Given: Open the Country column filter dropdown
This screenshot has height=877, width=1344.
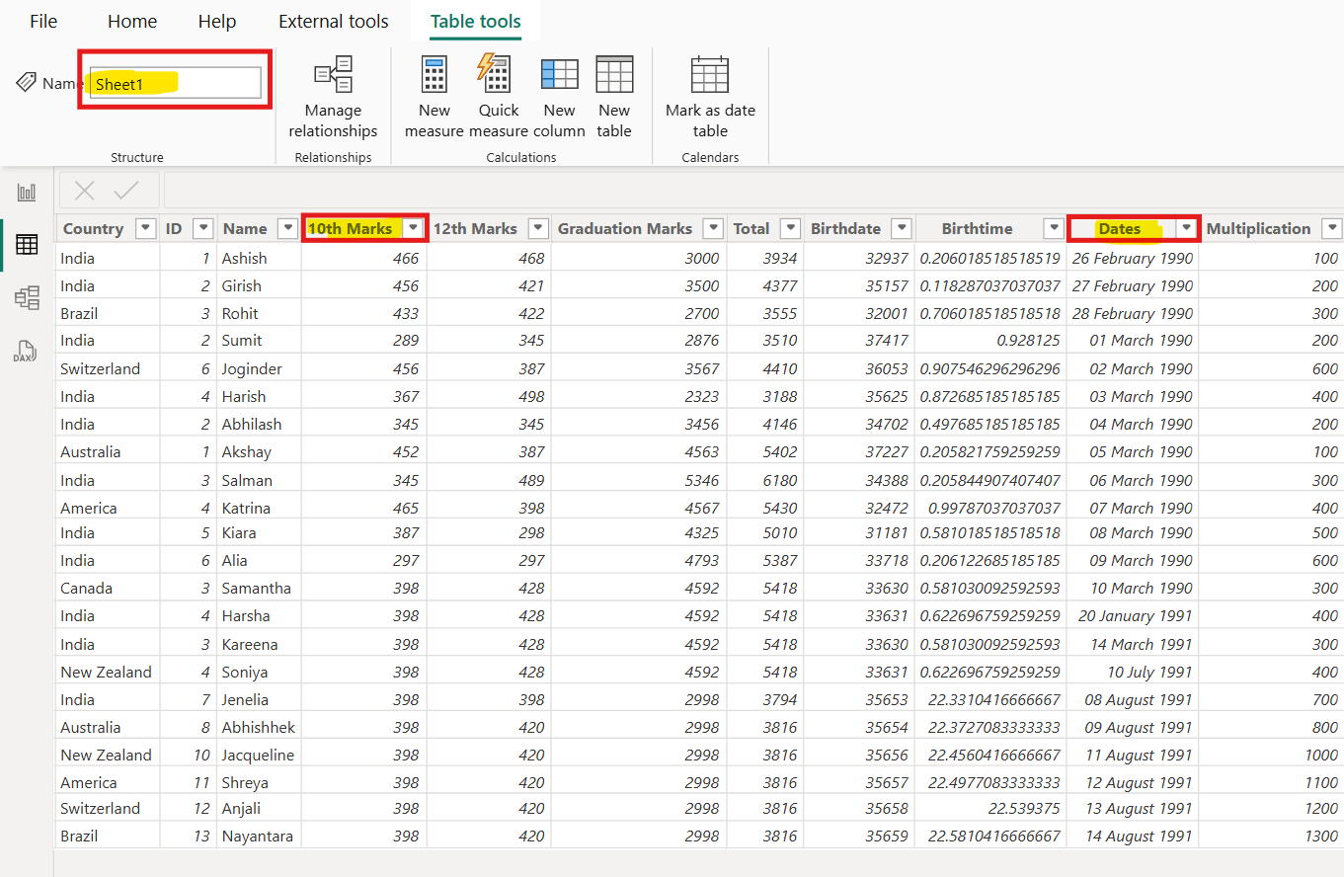Looking at the screenshot, I should click(x=145, y=228).
